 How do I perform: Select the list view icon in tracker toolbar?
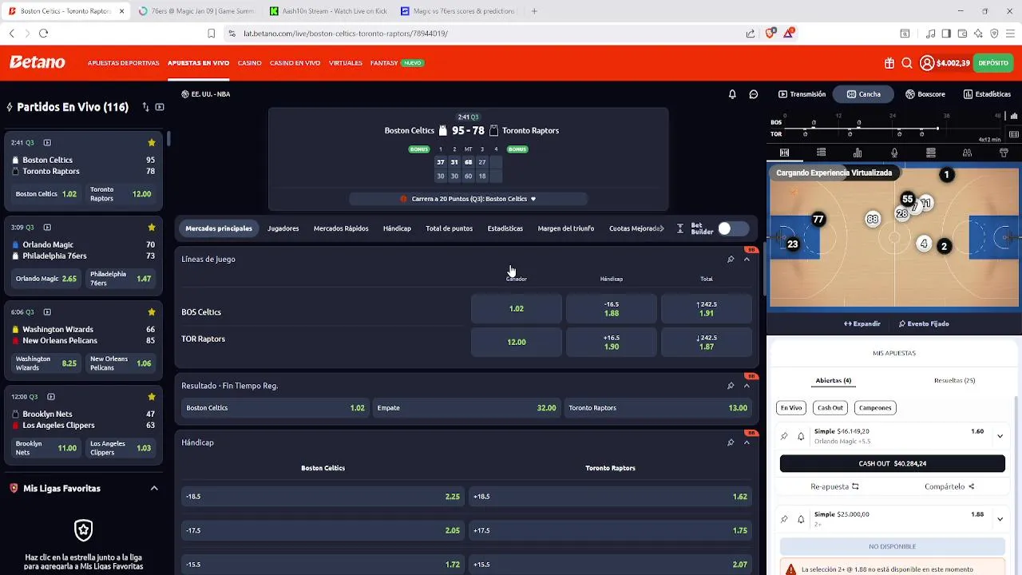[821, 153]
